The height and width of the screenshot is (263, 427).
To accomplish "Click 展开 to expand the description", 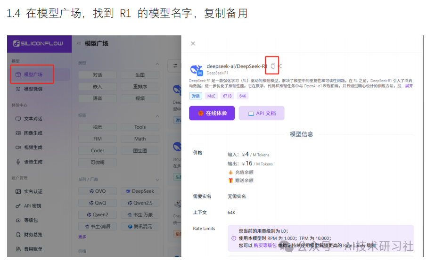I will (409, 86).
